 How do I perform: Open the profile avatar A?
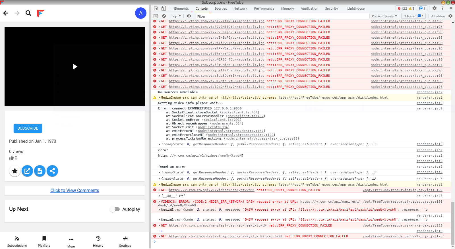(141, 13)
